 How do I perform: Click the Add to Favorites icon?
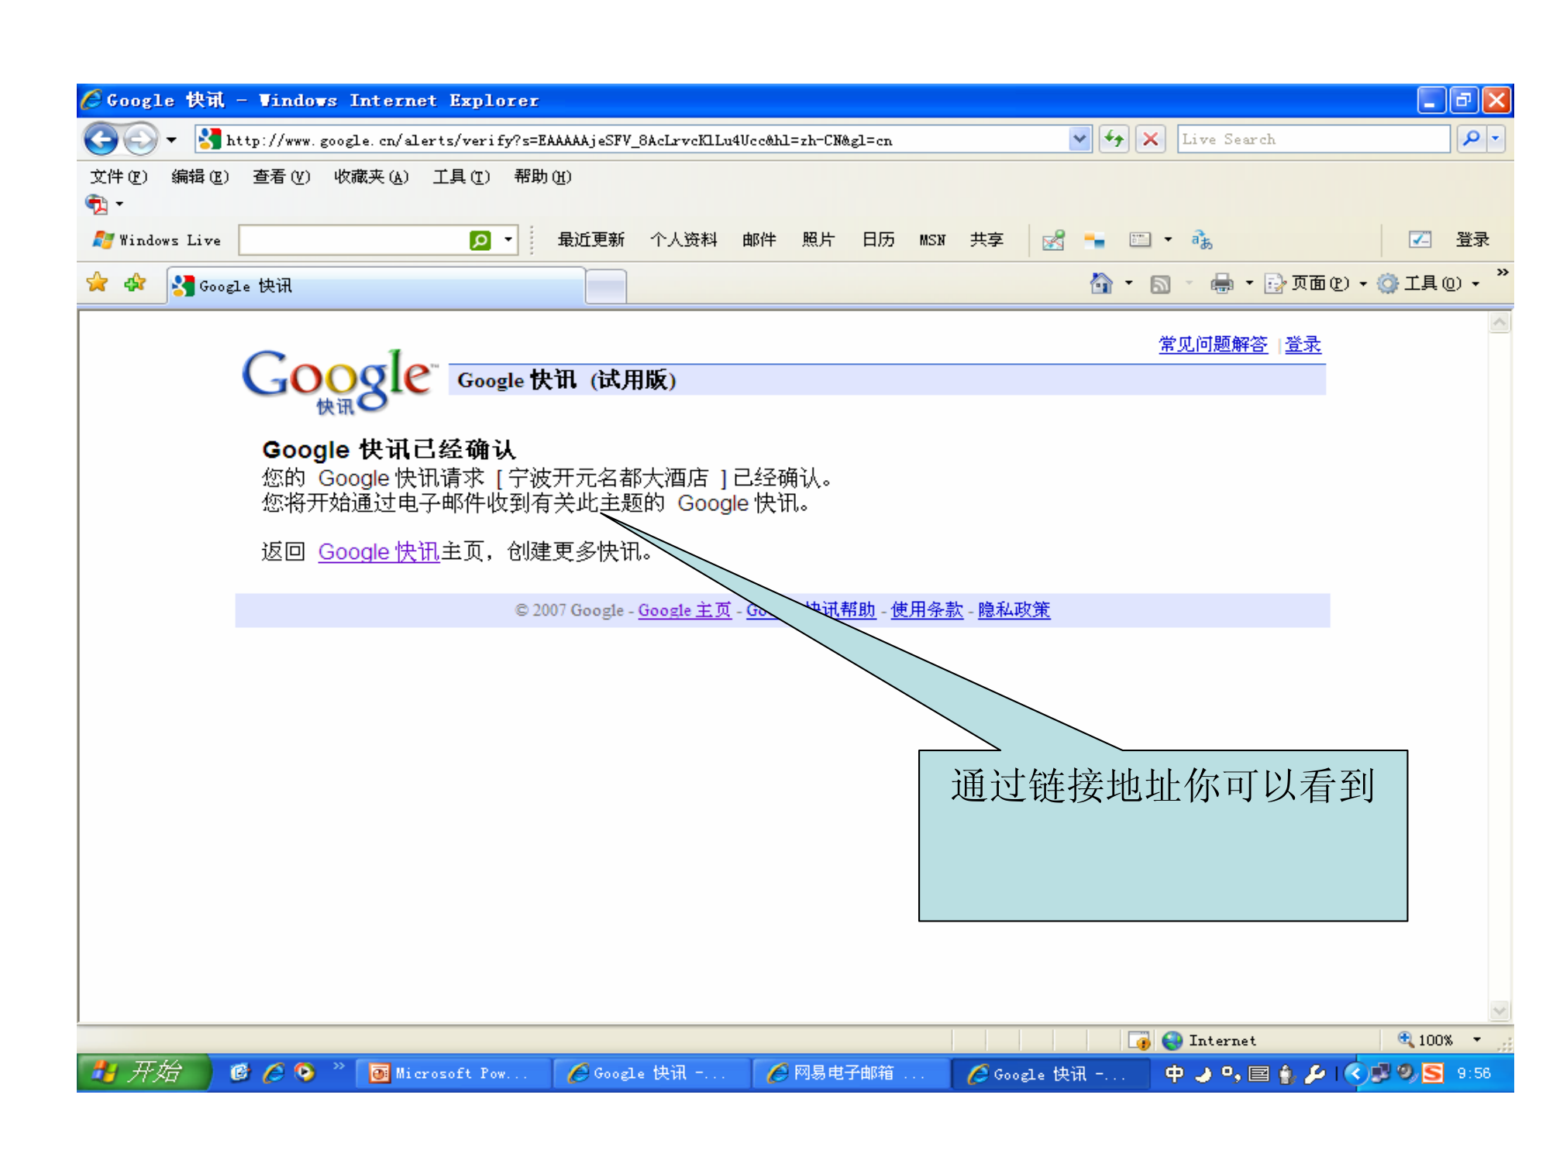pyautogui.click(x=136, y=283)
